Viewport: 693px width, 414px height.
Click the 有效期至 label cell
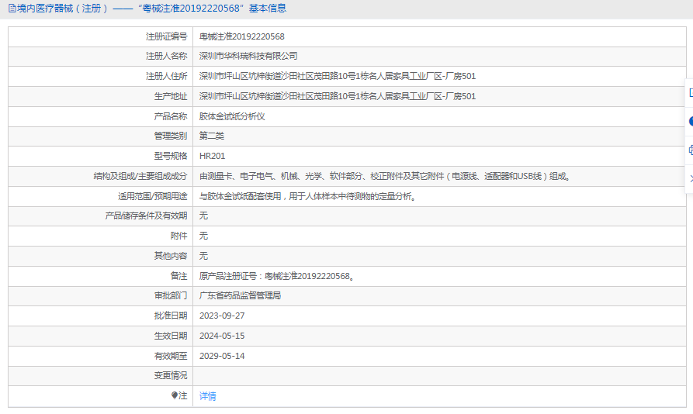(100, 356)
